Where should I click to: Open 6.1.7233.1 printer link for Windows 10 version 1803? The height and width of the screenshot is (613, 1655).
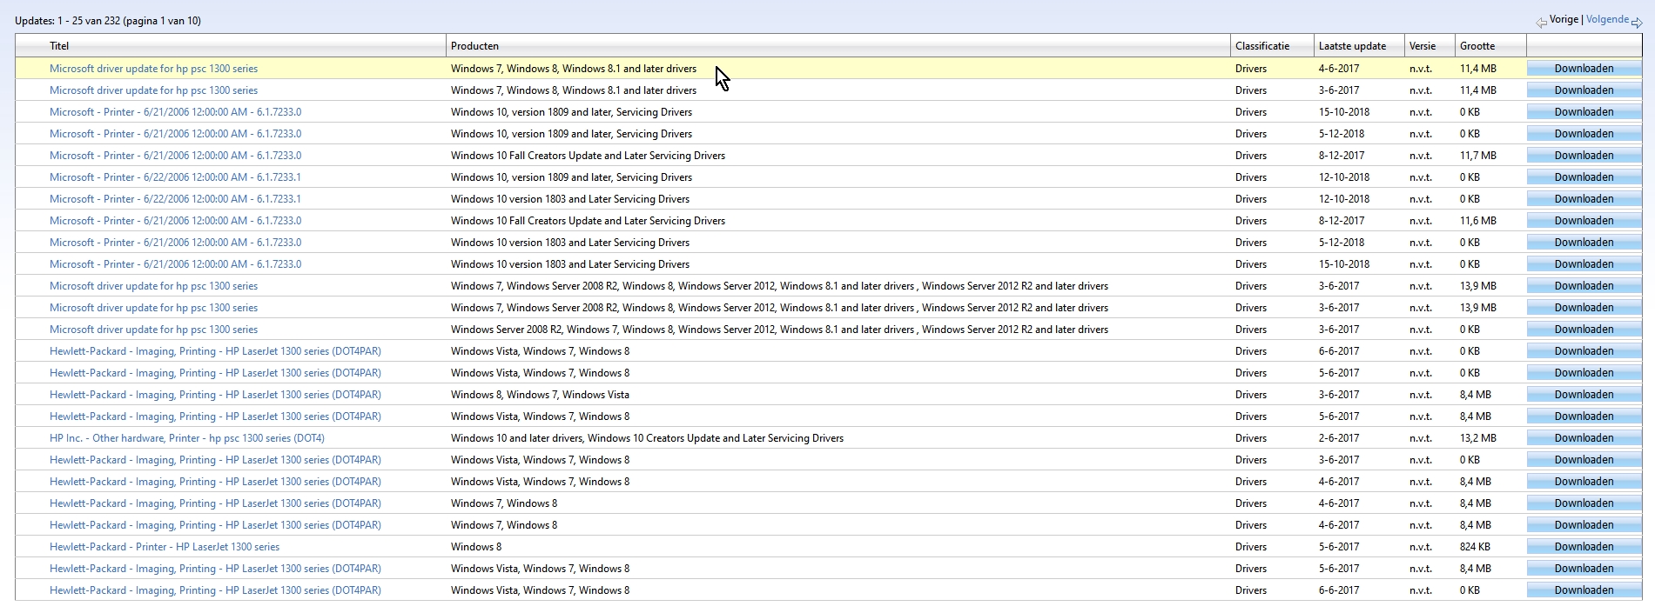point(175,199)
